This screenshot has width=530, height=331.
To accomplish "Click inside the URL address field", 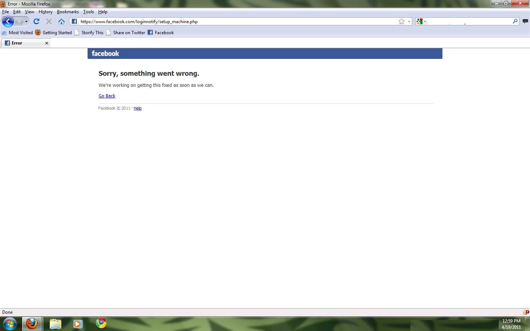I will [x=236, y=21].
